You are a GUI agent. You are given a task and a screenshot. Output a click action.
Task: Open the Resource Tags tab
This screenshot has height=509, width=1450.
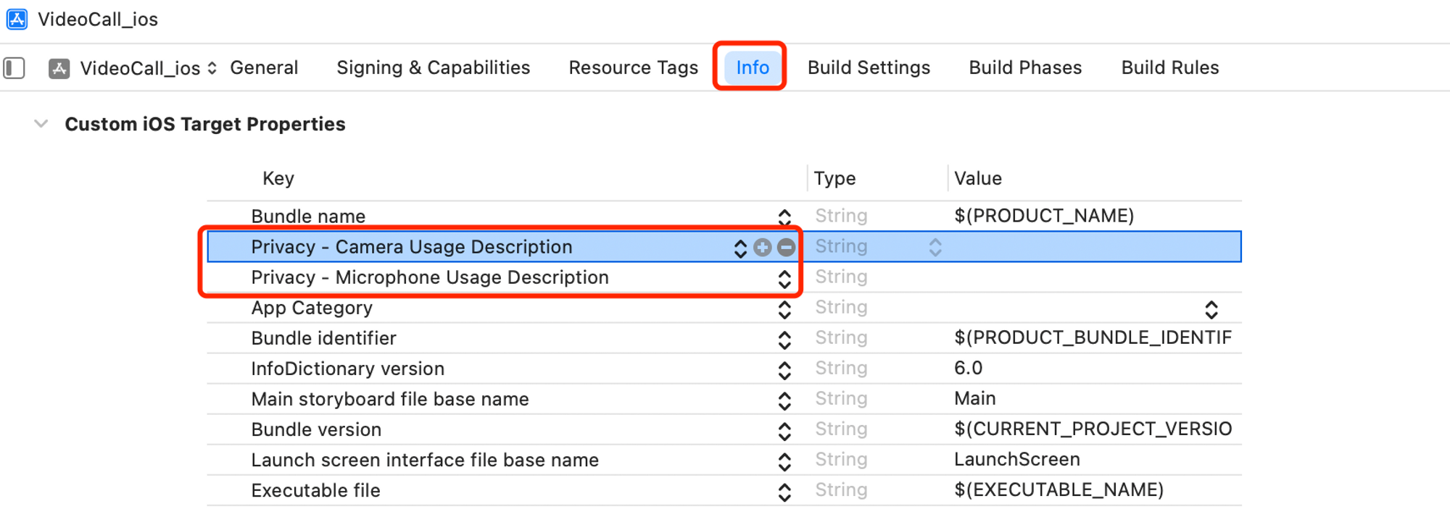pyautogui.click(x=634, y=67)
